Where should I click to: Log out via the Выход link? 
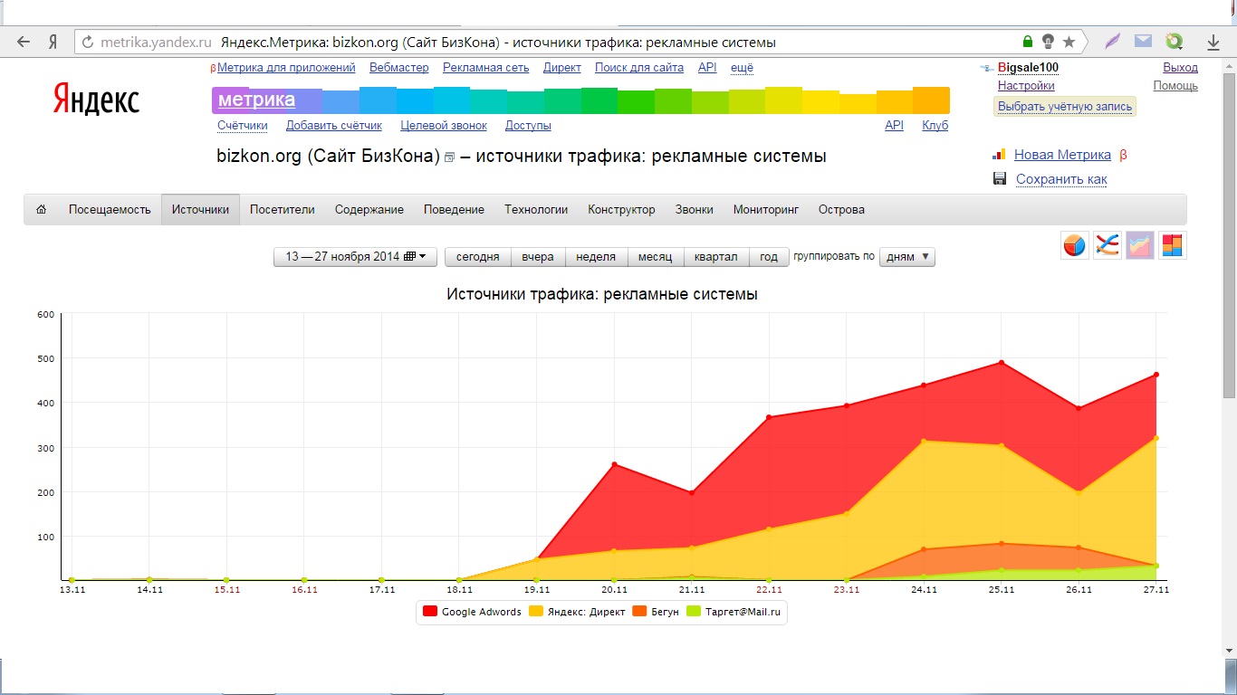1180,68
